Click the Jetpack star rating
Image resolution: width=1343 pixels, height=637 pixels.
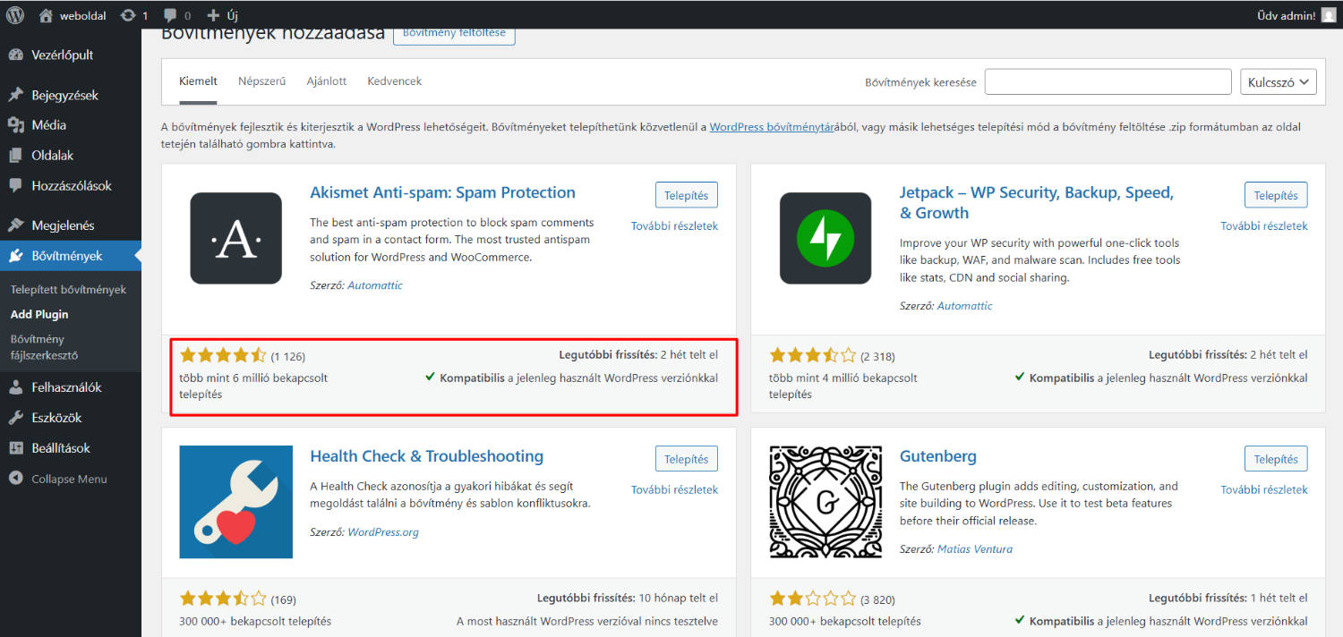(x=812, y=355)
